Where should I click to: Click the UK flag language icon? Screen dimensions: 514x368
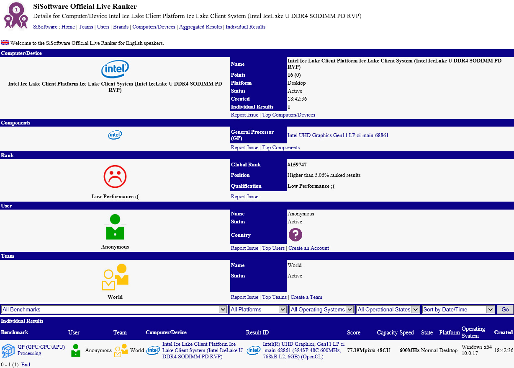(x=5, y=43)
